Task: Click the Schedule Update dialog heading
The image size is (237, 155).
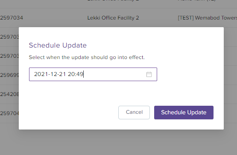Action: [x=58, y=45]
